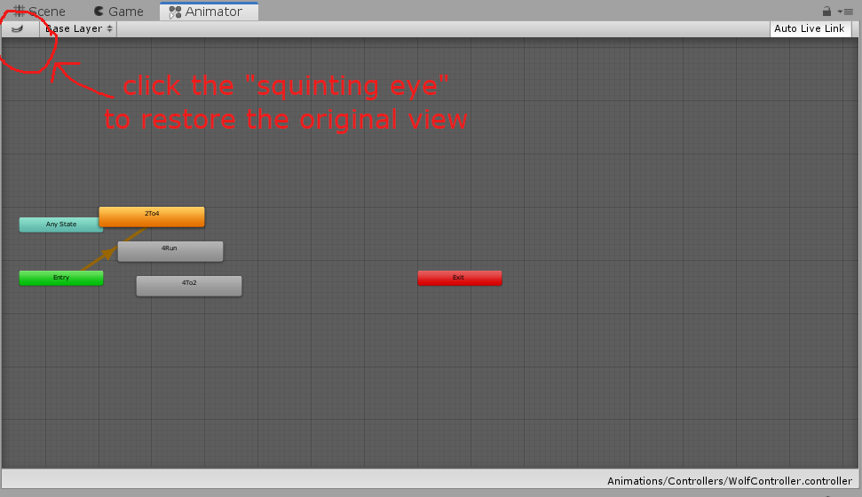
Task: Select the 4To2 state node
Action: click(189, 286)
